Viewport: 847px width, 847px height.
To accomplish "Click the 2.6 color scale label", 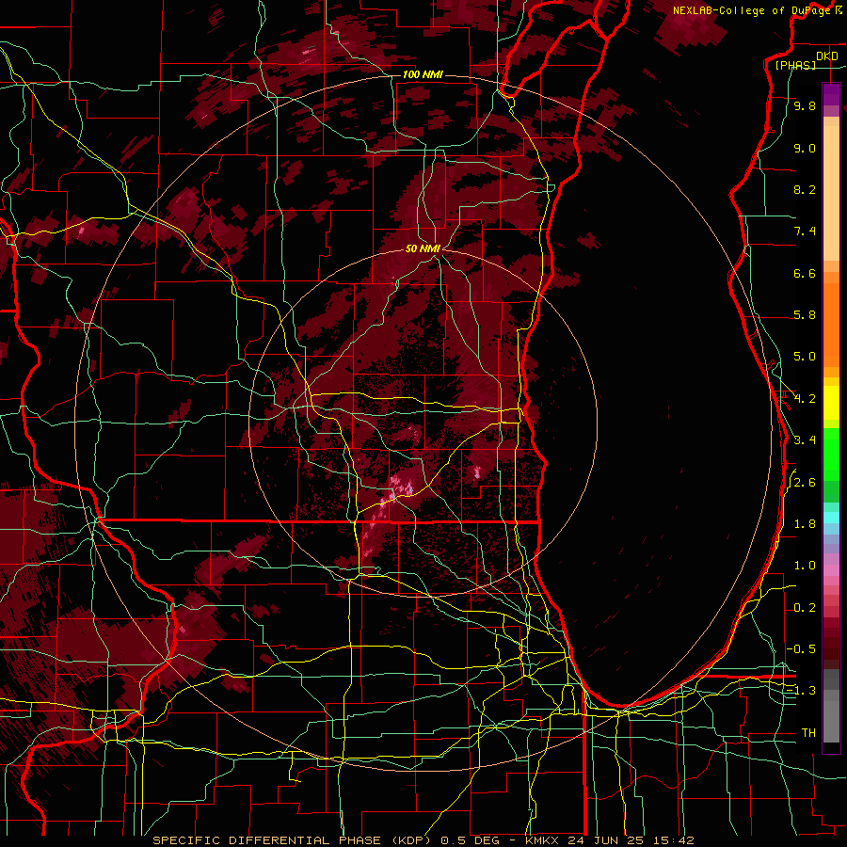I will (x=805, y=483).
